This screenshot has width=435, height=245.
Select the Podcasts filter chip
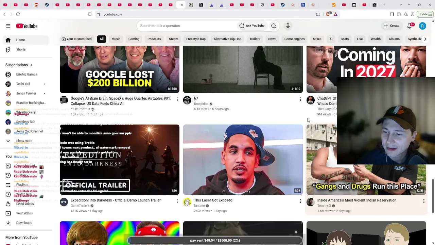pos(154,39)
